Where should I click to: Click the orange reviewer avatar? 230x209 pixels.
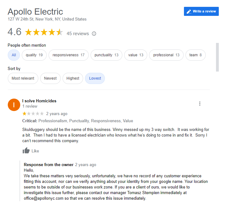(x=14, y=104)
